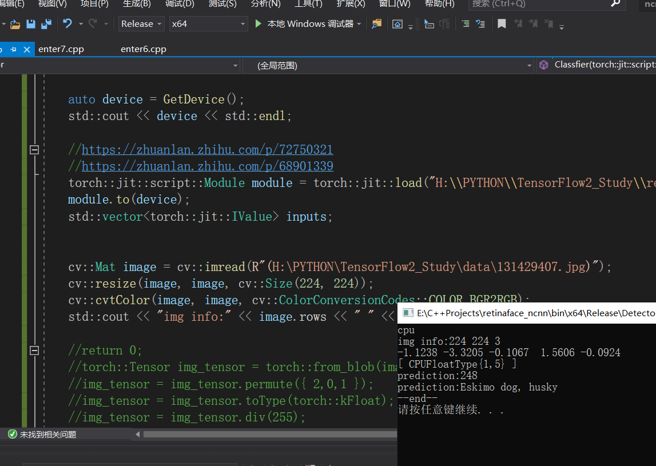Toggle a bookmark on the current line

point(502,23)
